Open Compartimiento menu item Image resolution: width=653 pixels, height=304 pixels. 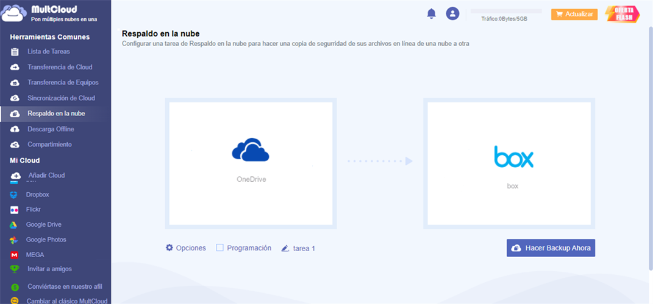(49, 145)
